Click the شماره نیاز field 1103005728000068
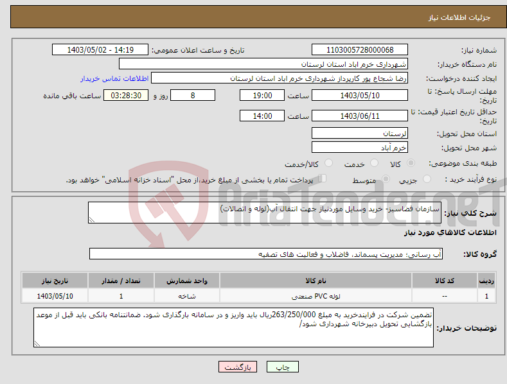 tap(360, 50)
